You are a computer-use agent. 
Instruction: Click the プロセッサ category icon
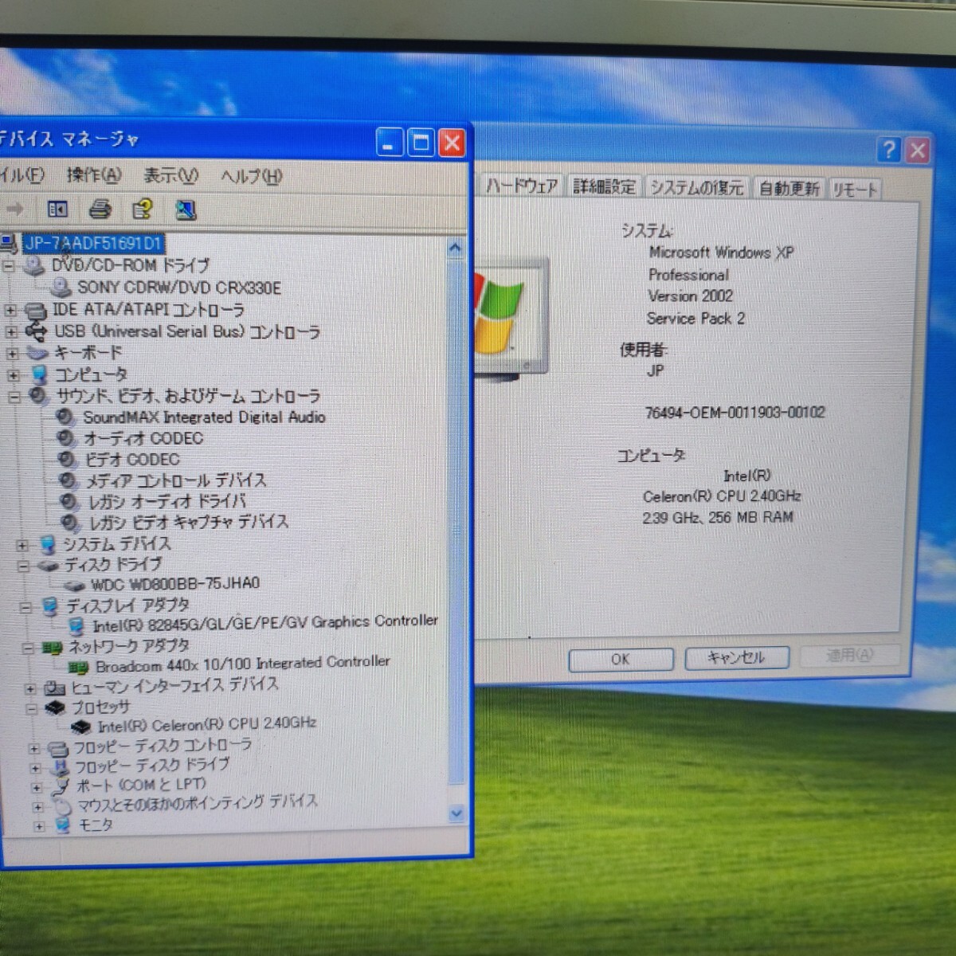(x=54, y=707)
